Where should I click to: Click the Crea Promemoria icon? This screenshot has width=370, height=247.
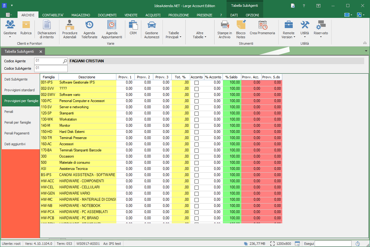262,25
